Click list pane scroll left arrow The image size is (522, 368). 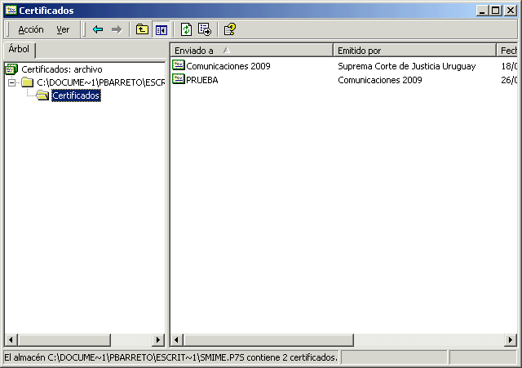[x=177, y=340]
